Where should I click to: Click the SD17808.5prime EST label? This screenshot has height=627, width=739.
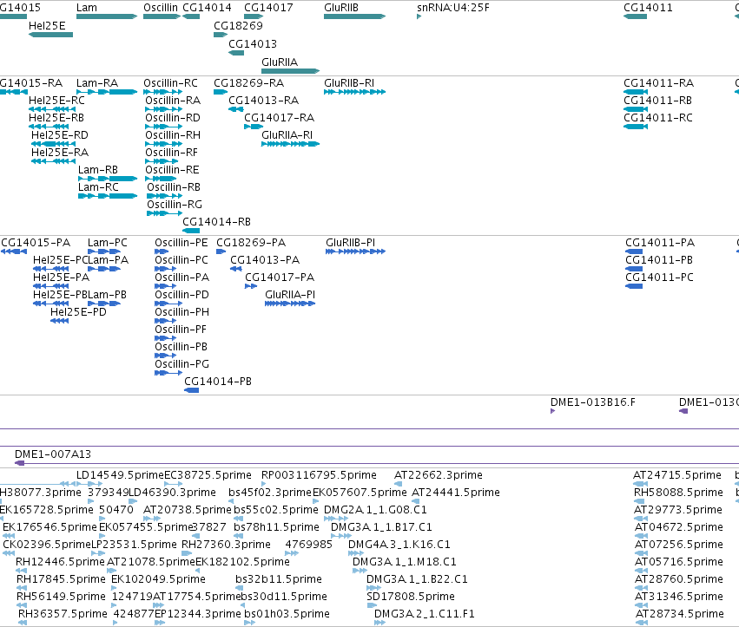click(x=411, y=597)
